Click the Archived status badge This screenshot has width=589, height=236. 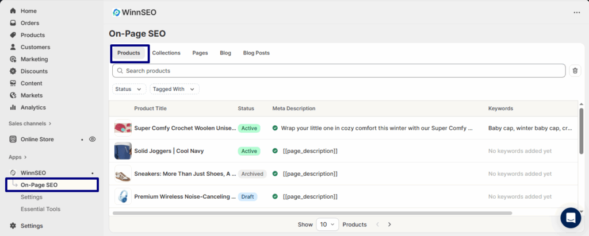pyautogui.click(x=252, y=174)
